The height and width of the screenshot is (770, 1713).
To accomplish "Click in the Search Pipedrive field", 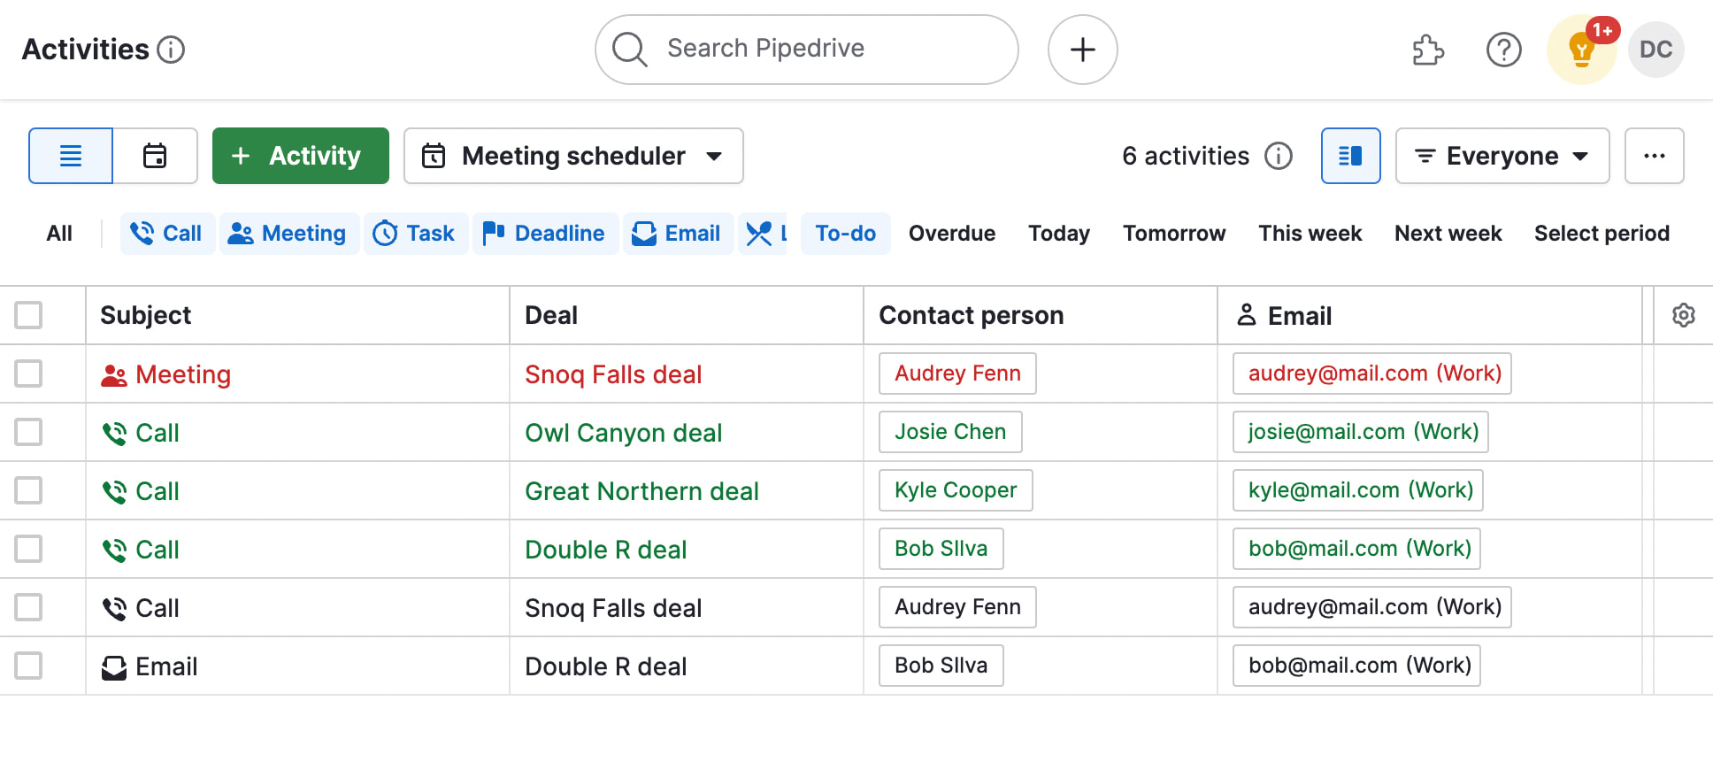I will [x=807, y=50].
